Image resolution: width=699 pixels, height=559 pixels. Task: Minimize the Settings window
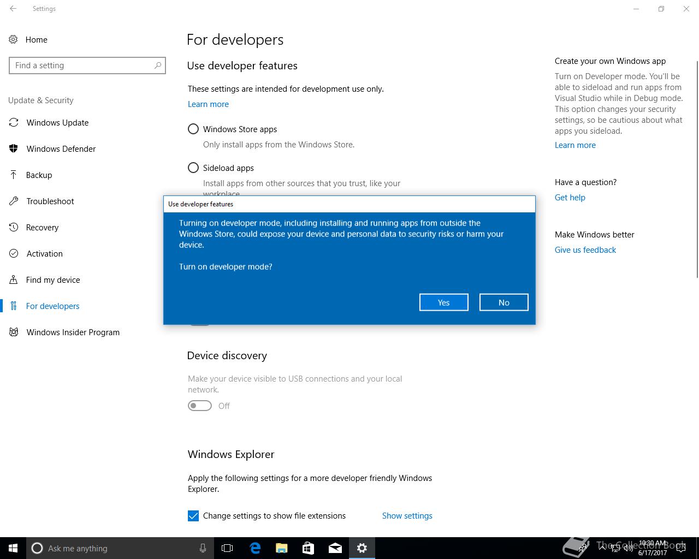point(636,9)
